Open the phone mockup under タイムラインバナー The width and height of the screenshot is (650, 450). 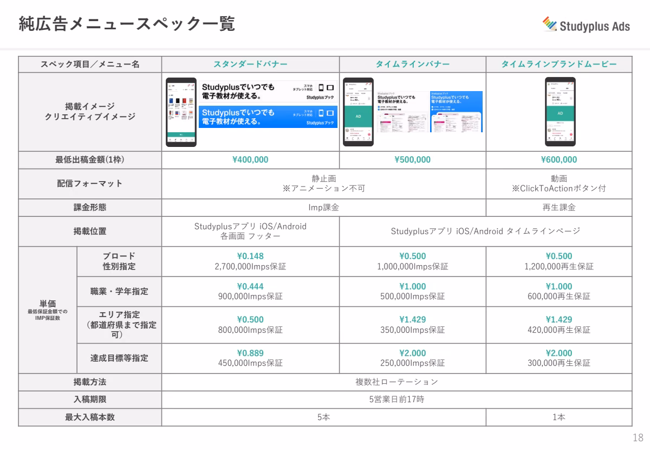point(358,112)
